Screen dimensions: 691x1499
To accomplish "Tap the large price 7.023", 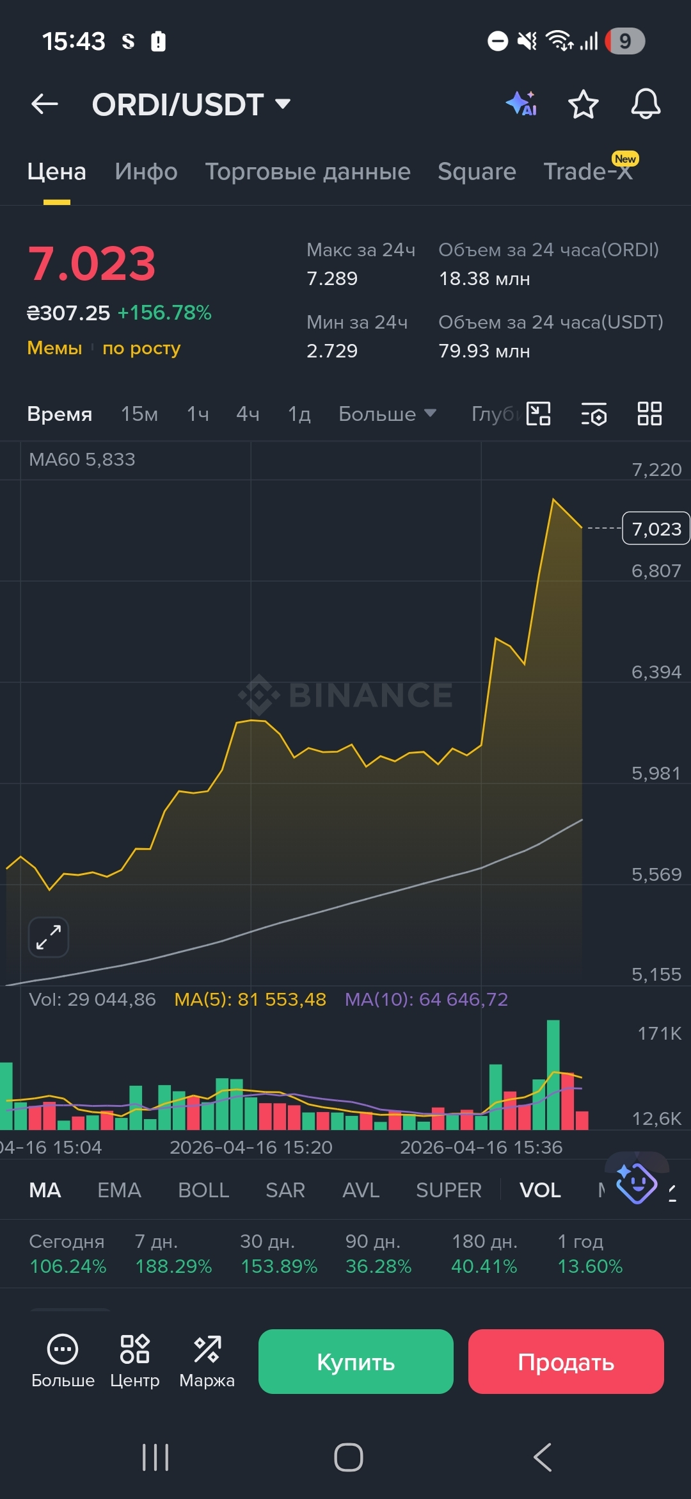I will coord(92,264).
